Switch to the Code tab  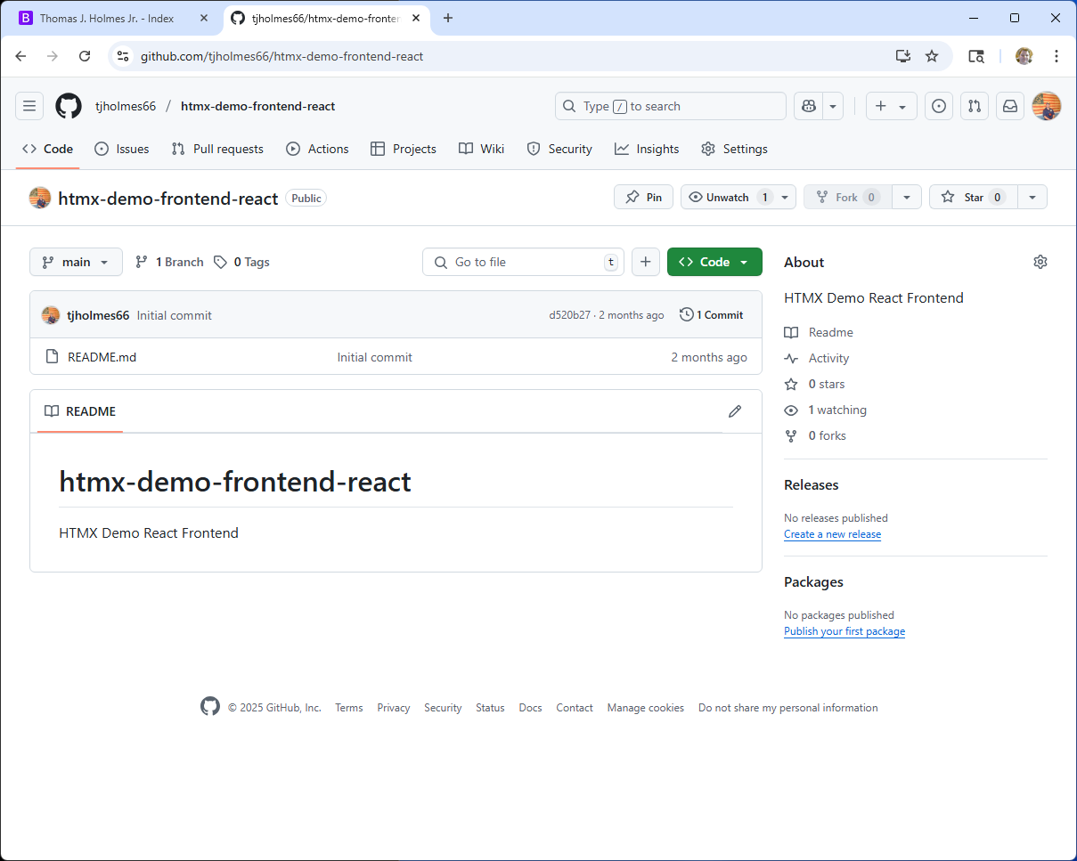coord(47,149)
